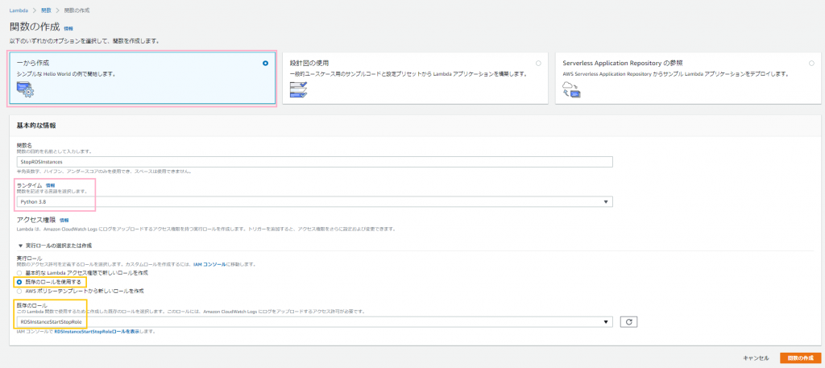
Task: Click the 関数の作成 orange button
Action: click(x=799, y=358)
